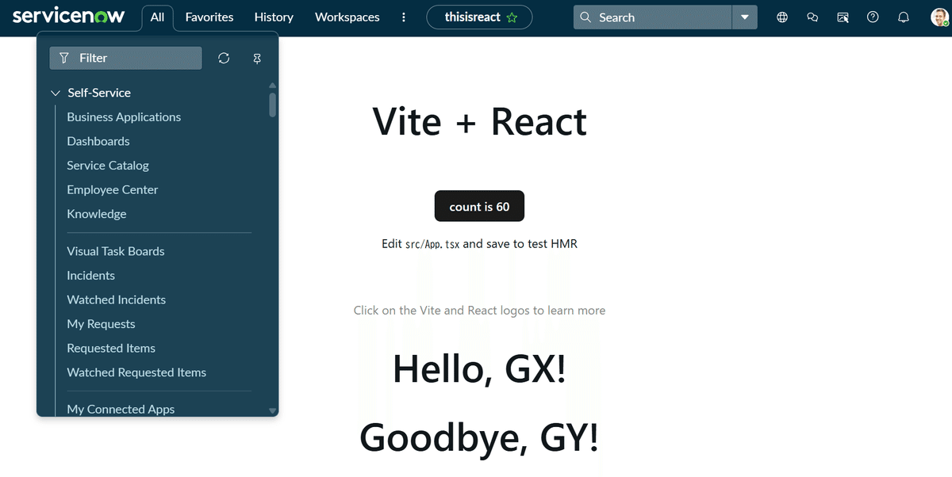Open the search scope dropdown arrow
Viewport: 952px width, 477px height.
click(744, 17)
